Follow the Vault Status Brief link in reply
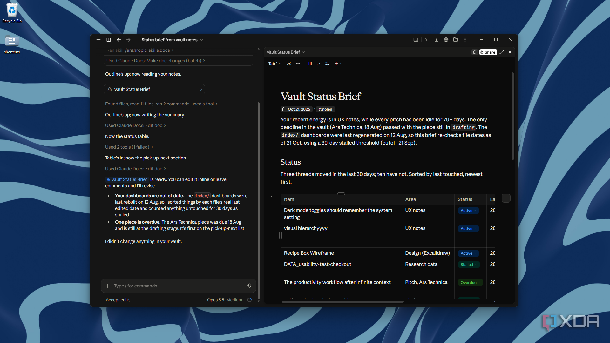This screenshot has width=610, height=343. (127, 179)
